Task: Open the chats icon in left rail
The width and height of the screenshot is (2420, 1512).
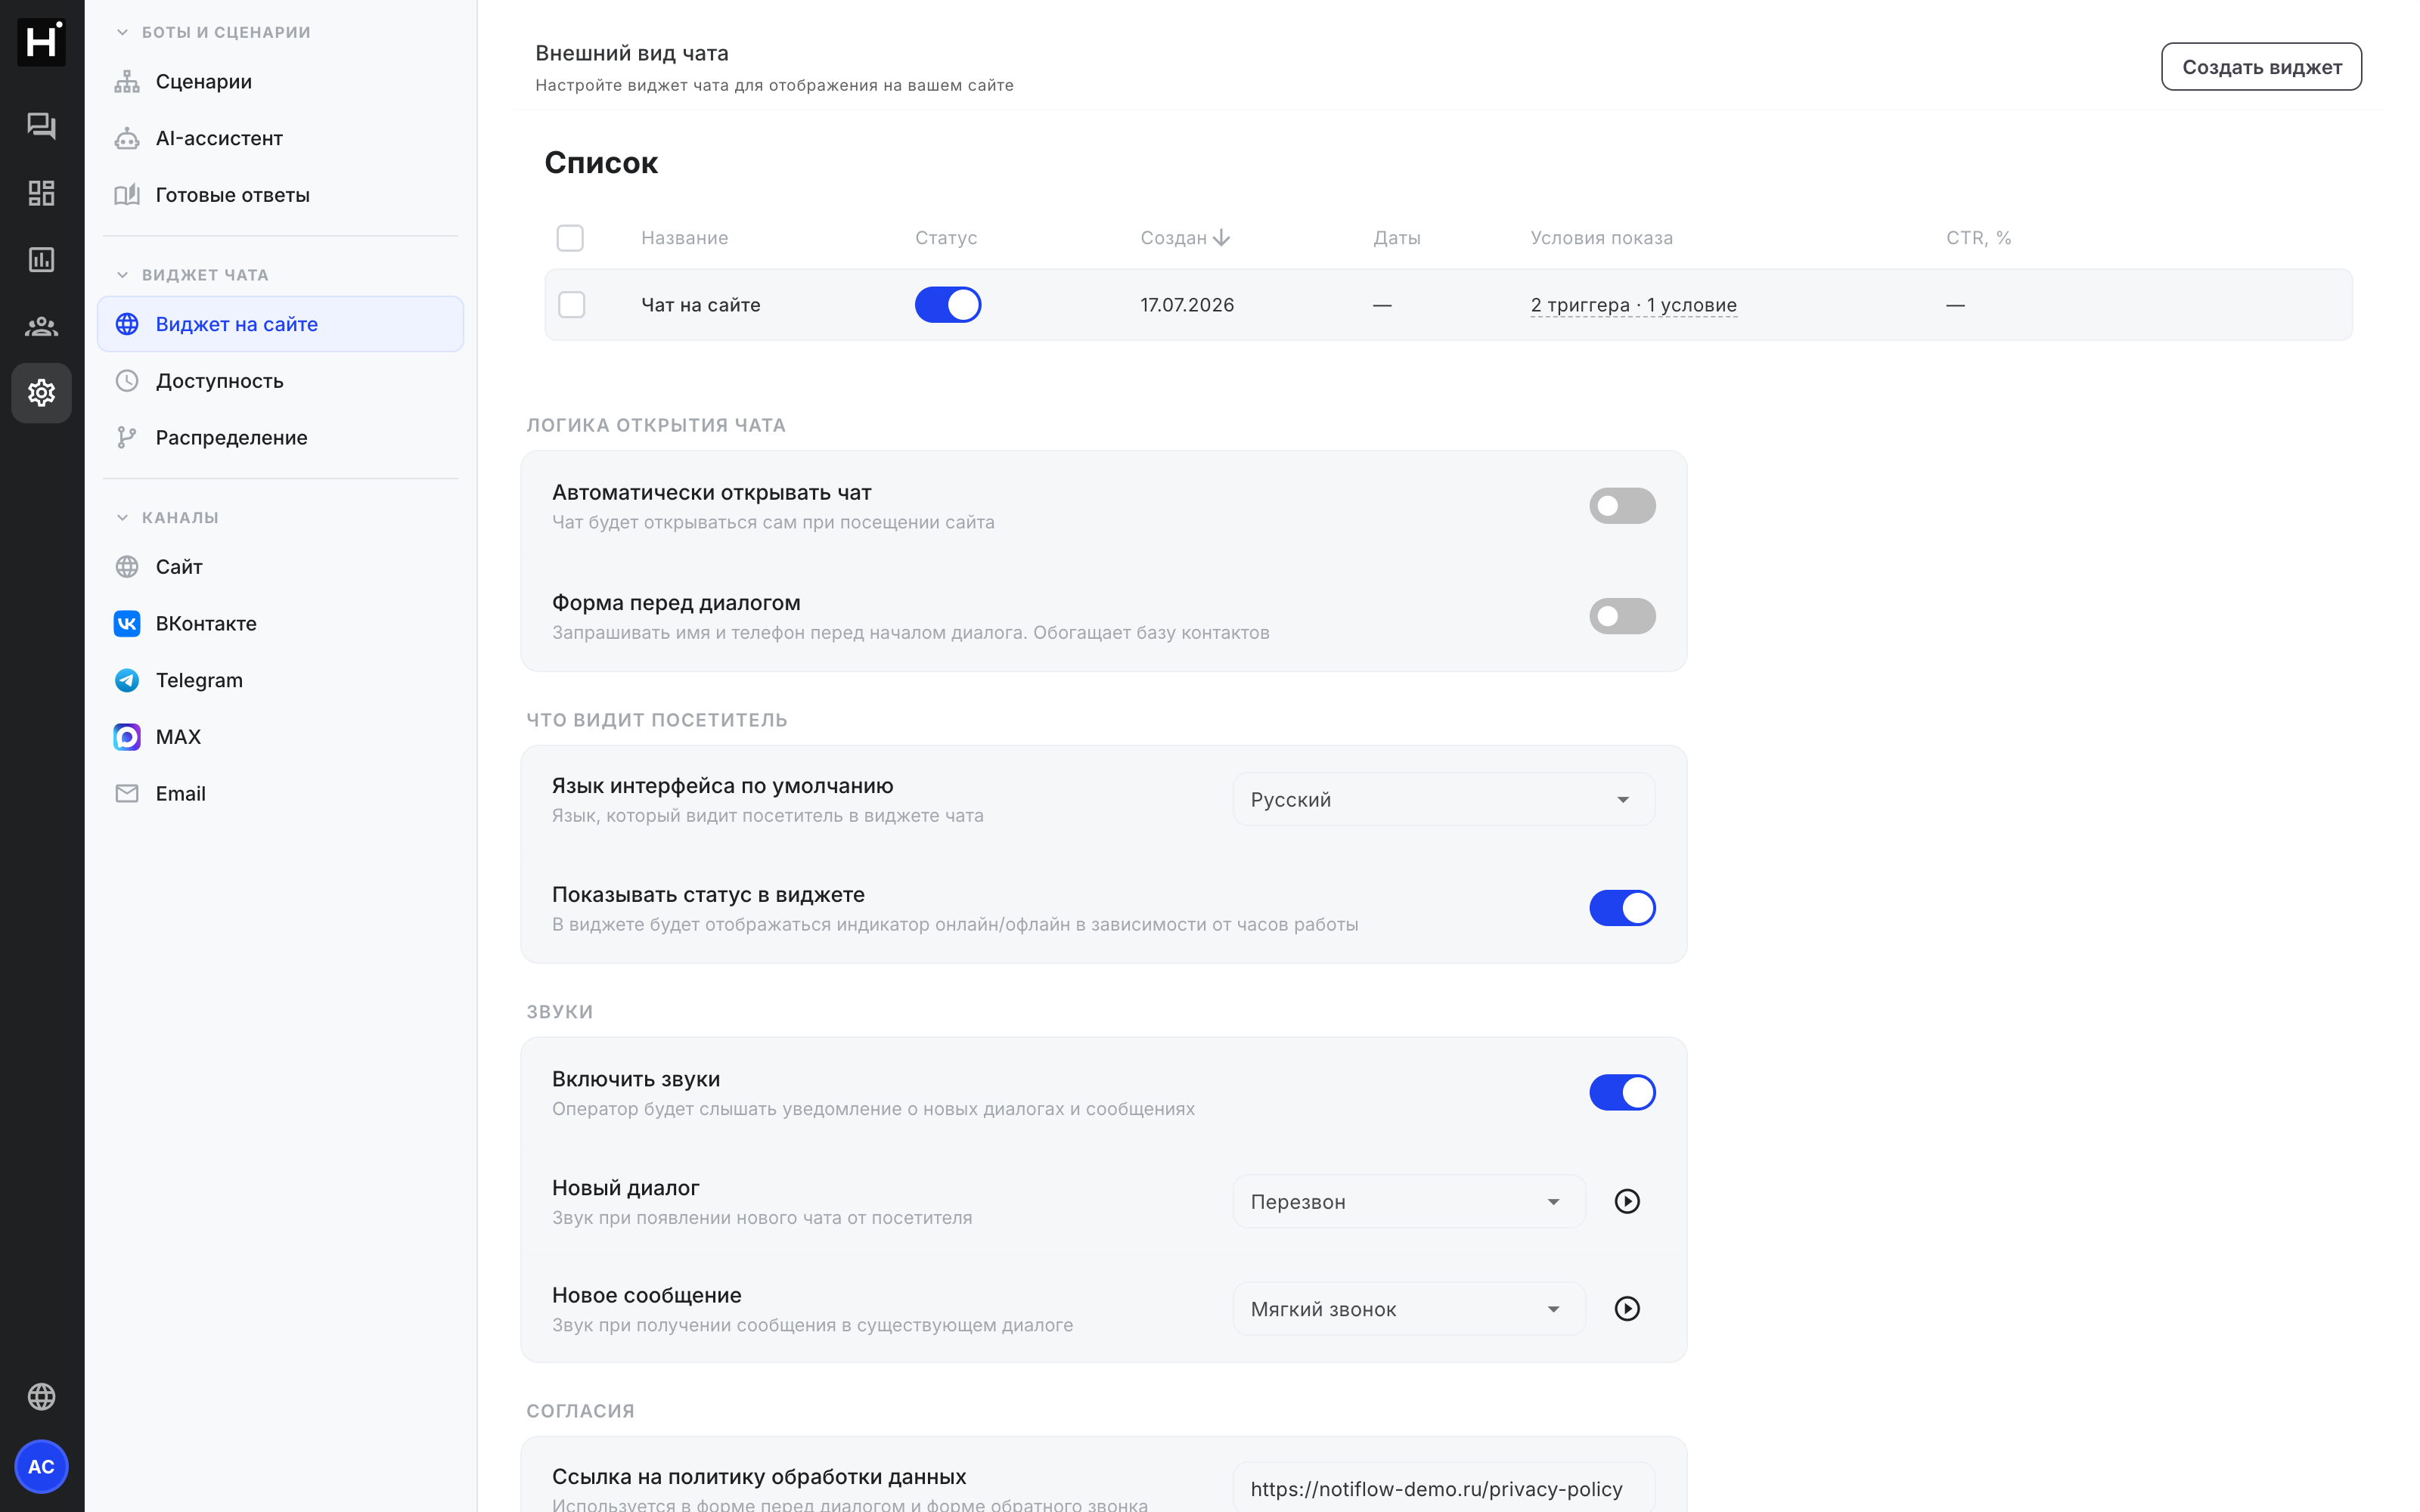Action: 41,126
